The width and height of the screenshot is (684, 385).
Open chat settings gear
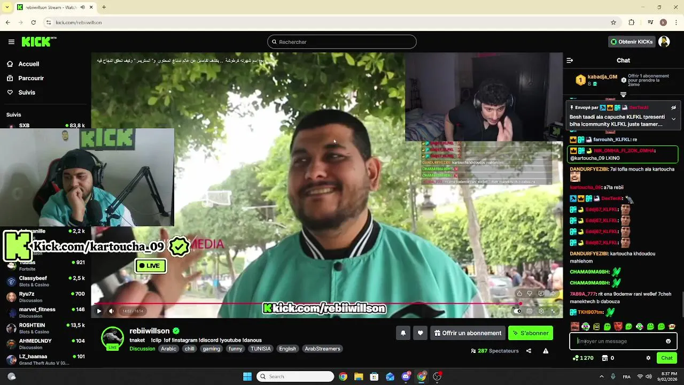[x=648, y=358]
